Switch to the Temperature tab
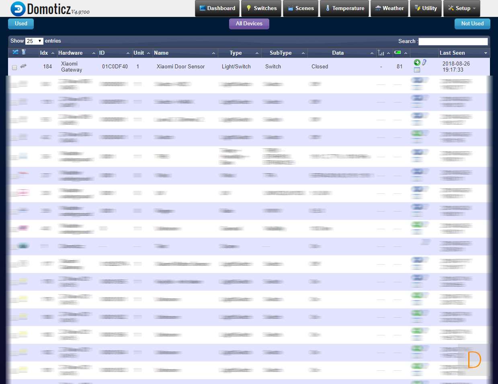The width and height of the screenshot is (498, 384). point(344,8)
